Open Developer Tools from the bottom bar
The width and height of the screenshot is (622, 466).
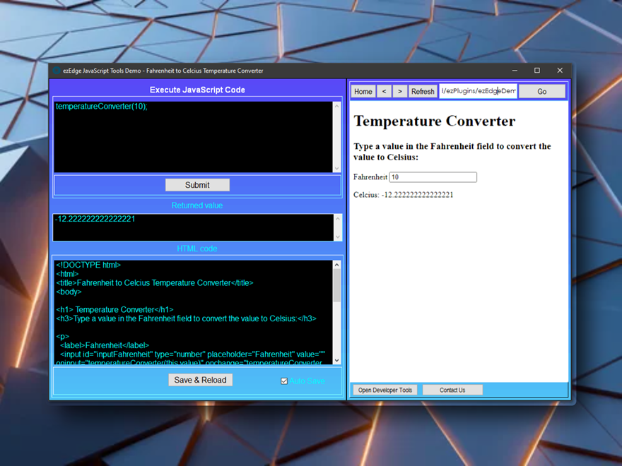pos(385,390)
